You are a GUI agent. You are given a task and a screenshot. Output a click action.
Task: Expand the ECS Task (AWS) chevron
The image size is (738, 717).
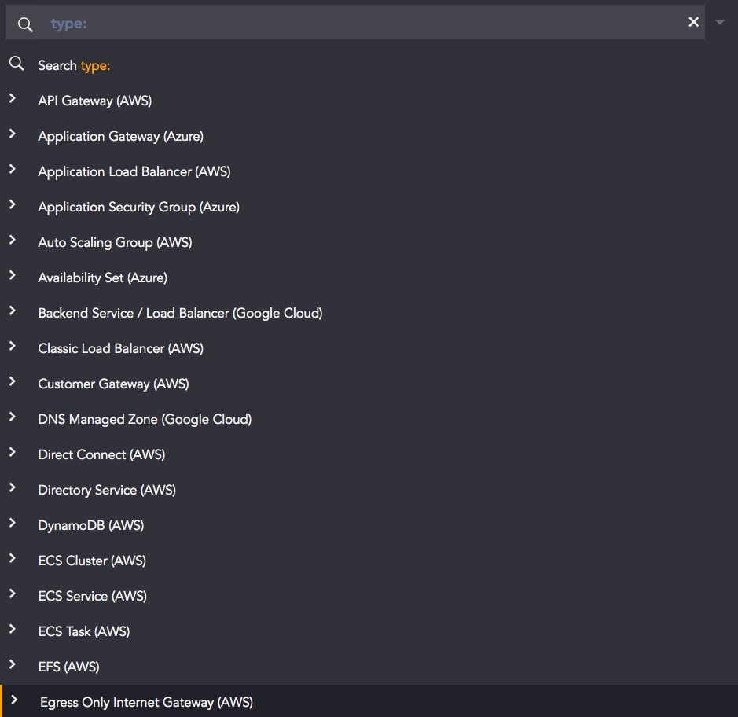[x=13, y=629]
